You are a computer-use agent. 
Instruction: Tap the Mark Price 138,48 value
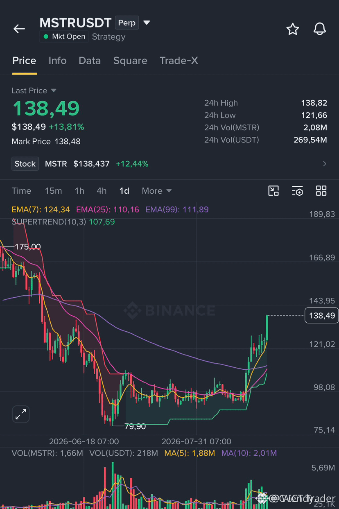(68, 142)
